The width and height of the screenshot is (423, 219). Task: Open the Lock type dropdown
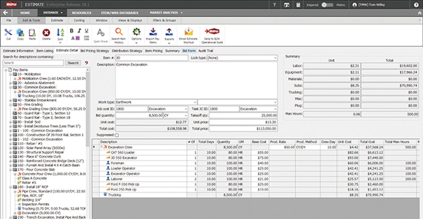(x=275, y=58)
